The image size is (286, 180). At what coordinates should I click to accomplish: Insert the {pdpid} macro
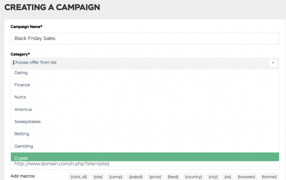point(136,177)
